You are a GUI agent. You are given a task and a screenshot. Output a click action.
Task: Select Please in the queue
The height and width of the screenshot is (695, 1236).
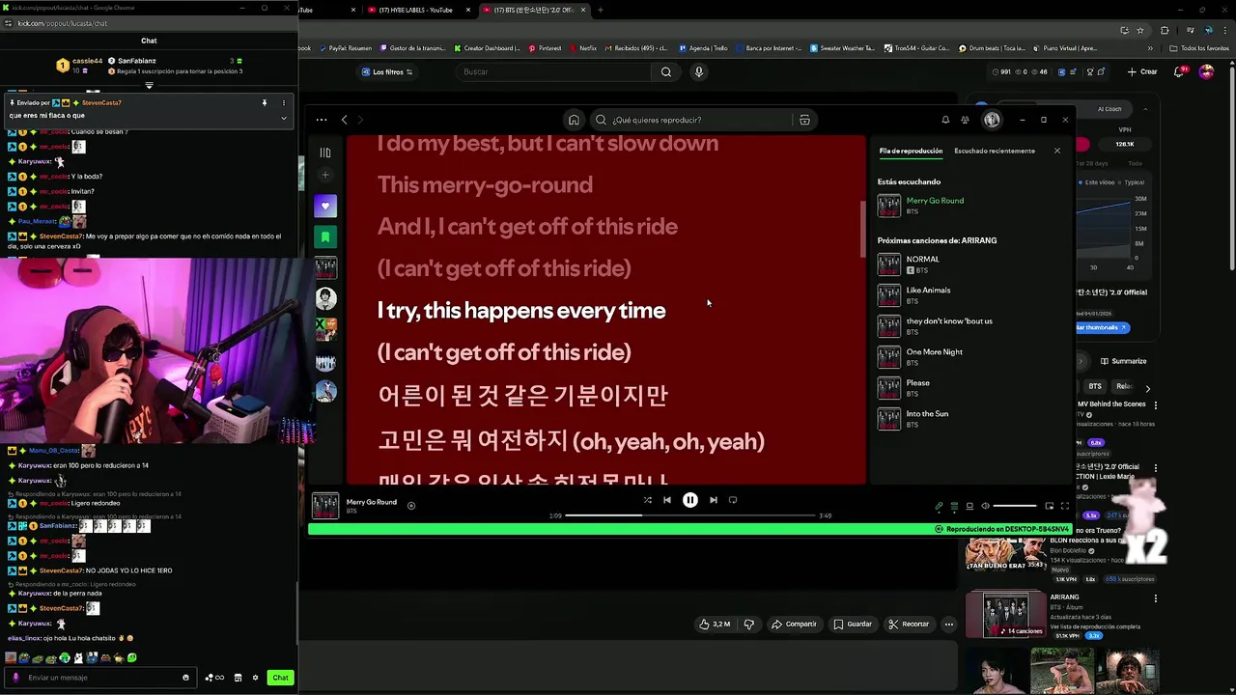point(969,387)
